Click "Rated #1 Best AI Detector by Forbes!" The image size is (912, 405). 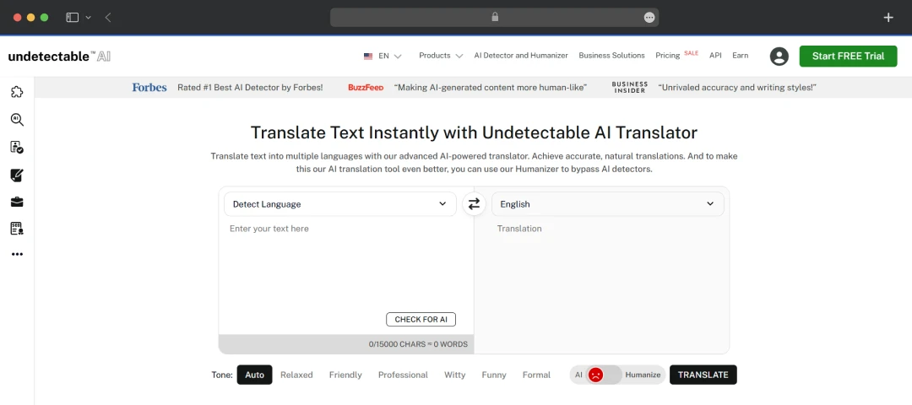pos(250,87)
